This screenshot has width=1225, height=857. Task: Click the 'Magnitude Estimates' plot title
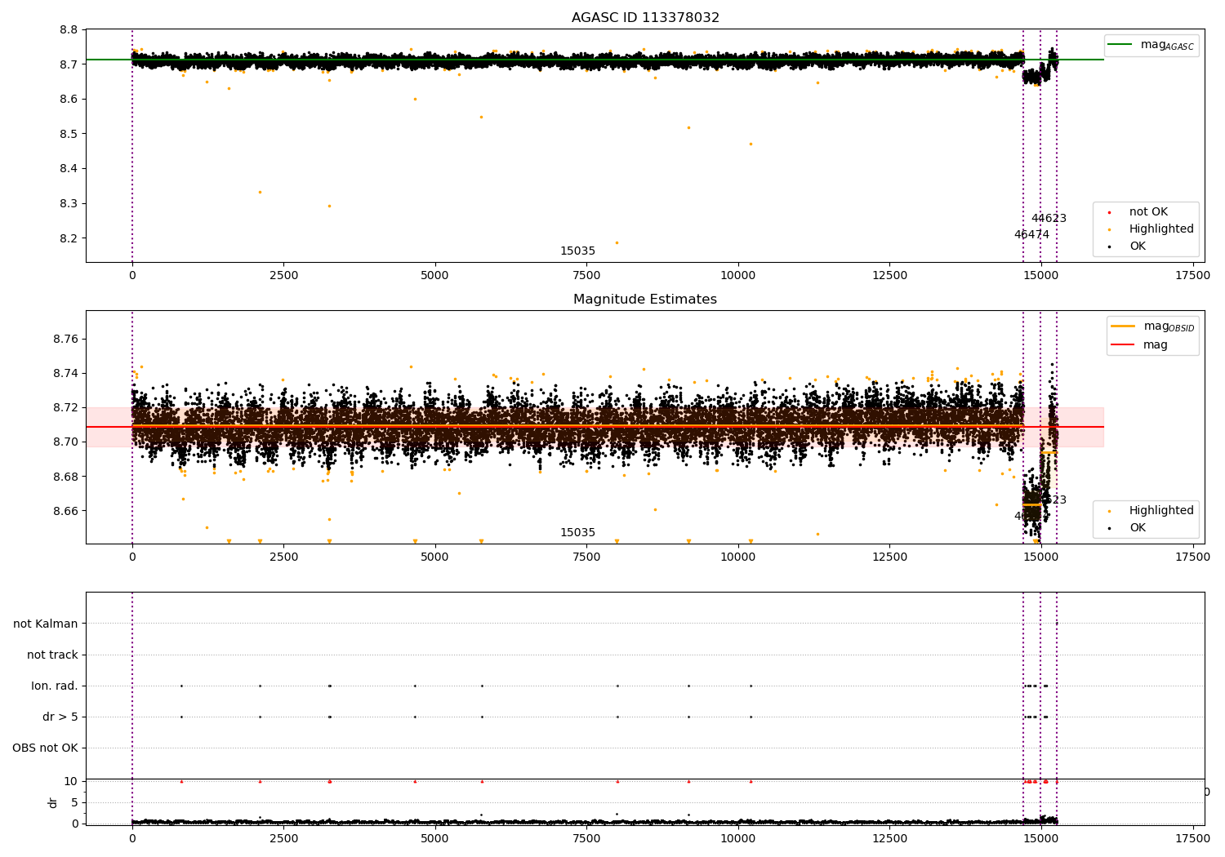pyautogui.click(x=645, y=300)
